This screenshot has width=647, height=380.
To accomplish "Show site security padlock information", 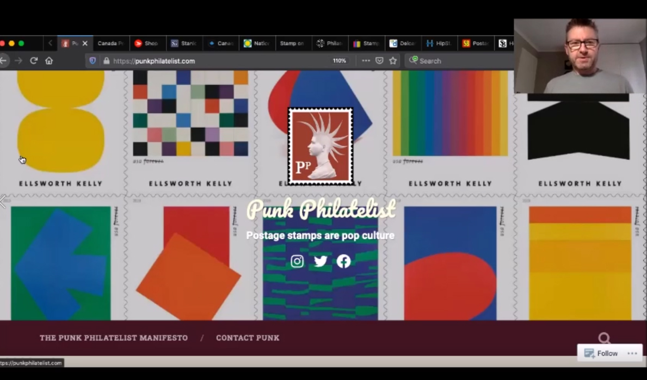I will click(x=107, y=60).
